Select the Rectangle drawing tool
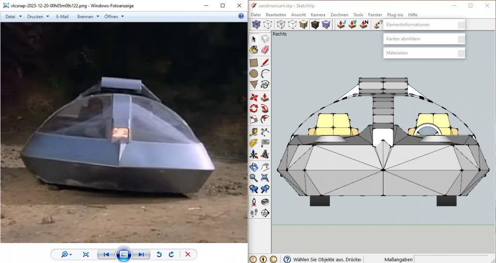 [254, 63]
